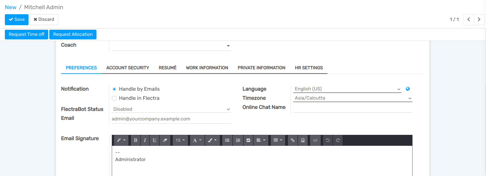Switch to the Account Security tab
This screenshot has width=486, height=176.
(128, 68)
